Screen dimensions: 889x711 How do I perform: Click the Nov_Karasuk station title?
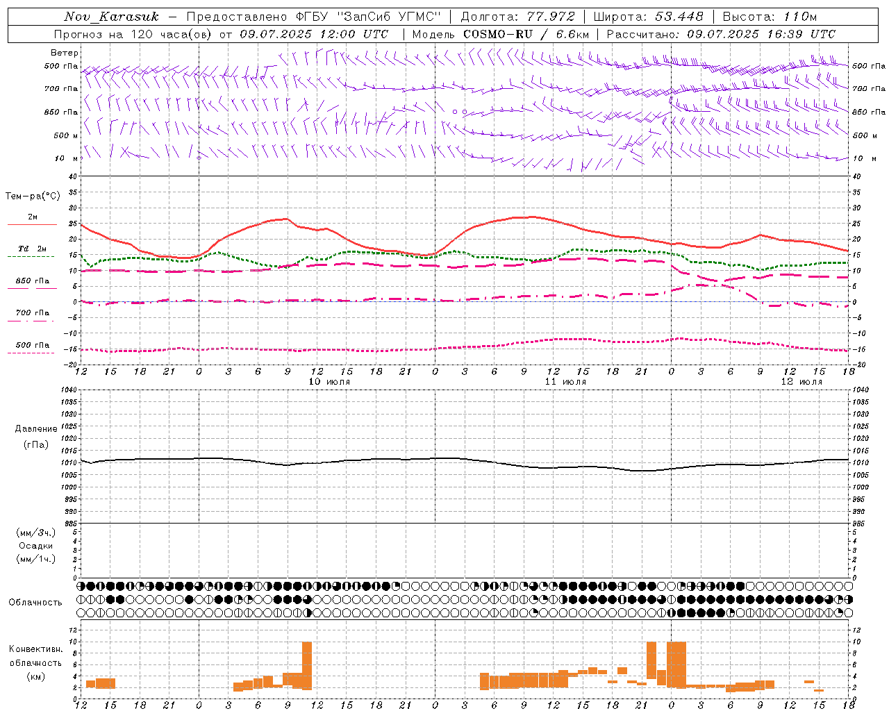[112, 17]
